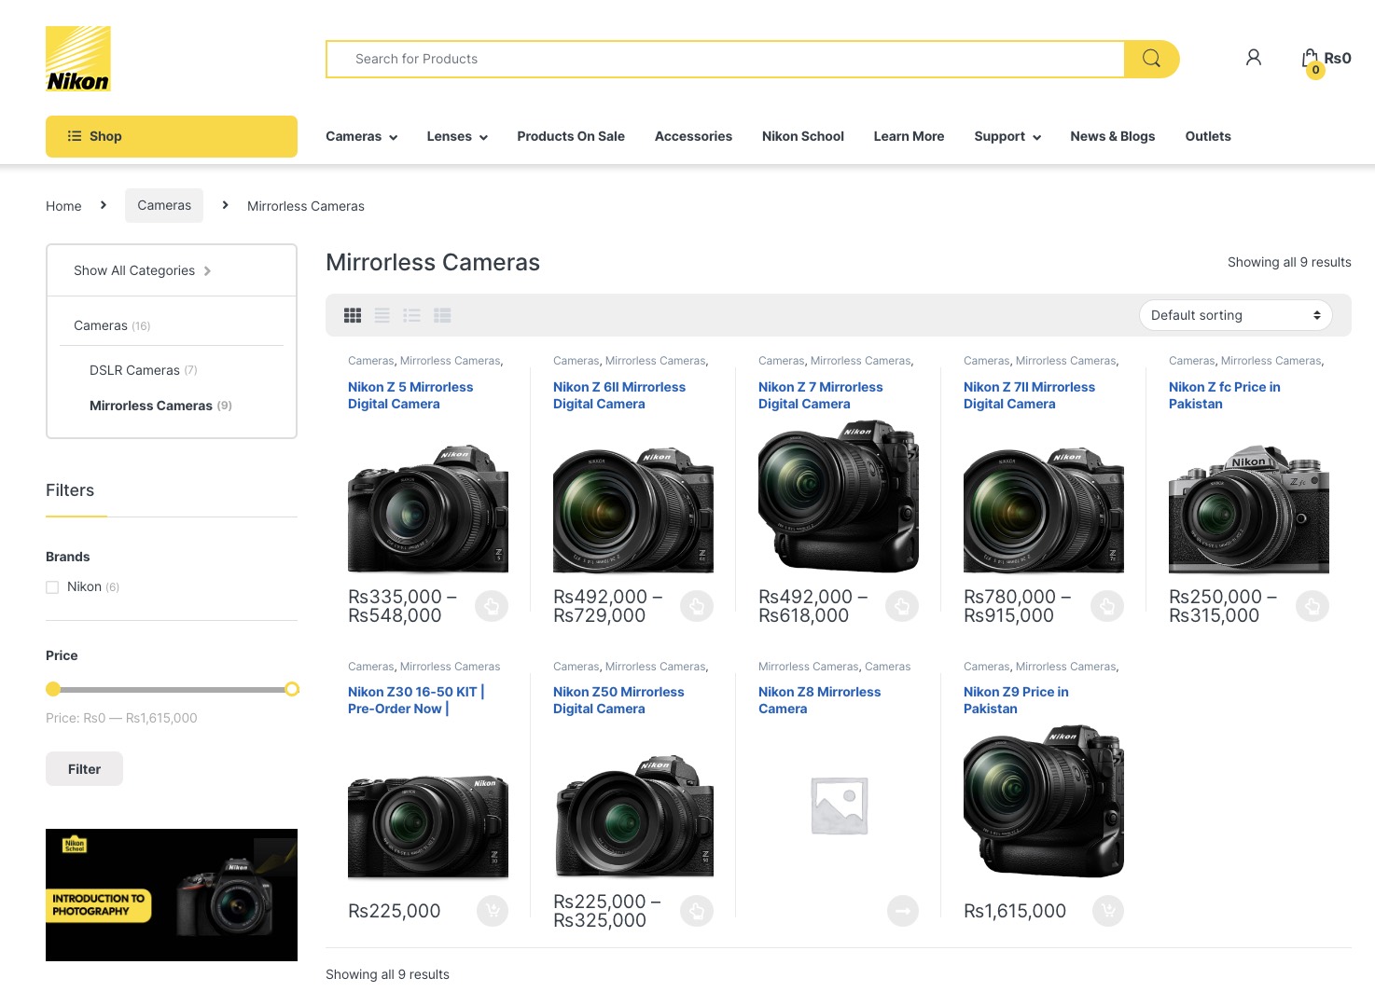Image resolution: width=1375 pixels, height=992 pixels.
Task: Expand Show All Categories
Action: point(142,270)
